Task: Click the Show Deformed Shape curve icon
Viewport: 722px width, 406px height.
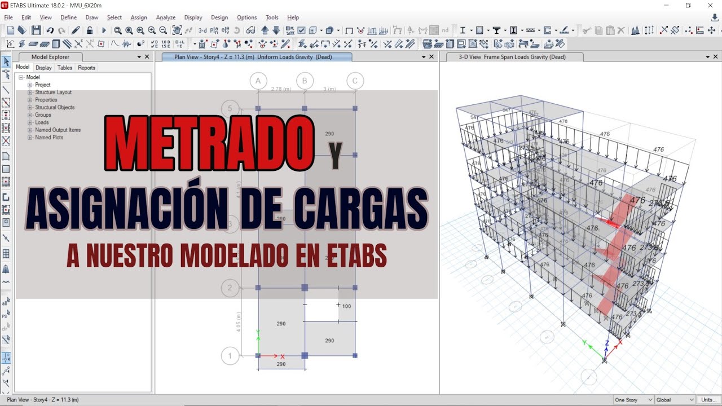Action: pyautogui.click(x=115, y=43)
